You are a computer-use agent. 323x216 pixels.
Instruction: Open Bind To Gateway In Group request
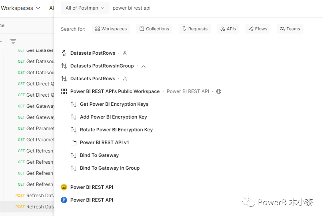tap(110, 168)
